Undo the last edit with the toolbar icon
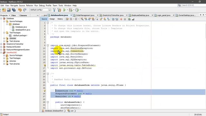 [x=20, y=10]
